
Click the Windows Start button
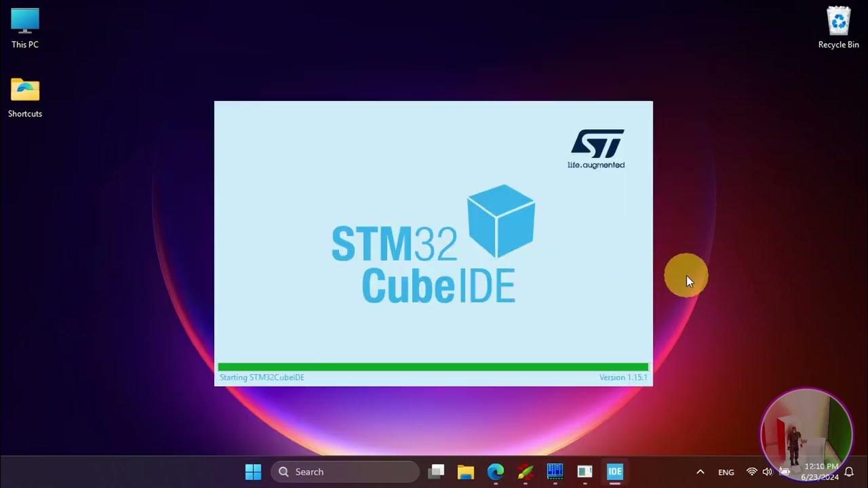(253, 472)
